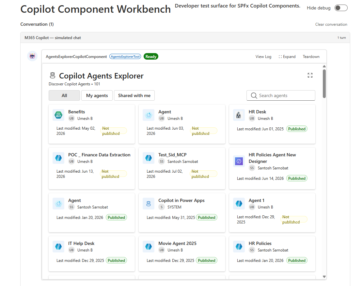The width and height of the screenshot is (362, 286).
Task: Click the fullscreen icon in Agents Explorer
Action: [310, 75]
